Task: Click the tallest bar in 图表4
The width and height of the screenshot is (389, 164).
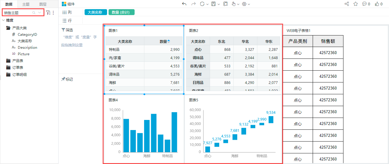Action: pyautogui.click(x=174, y=132)
